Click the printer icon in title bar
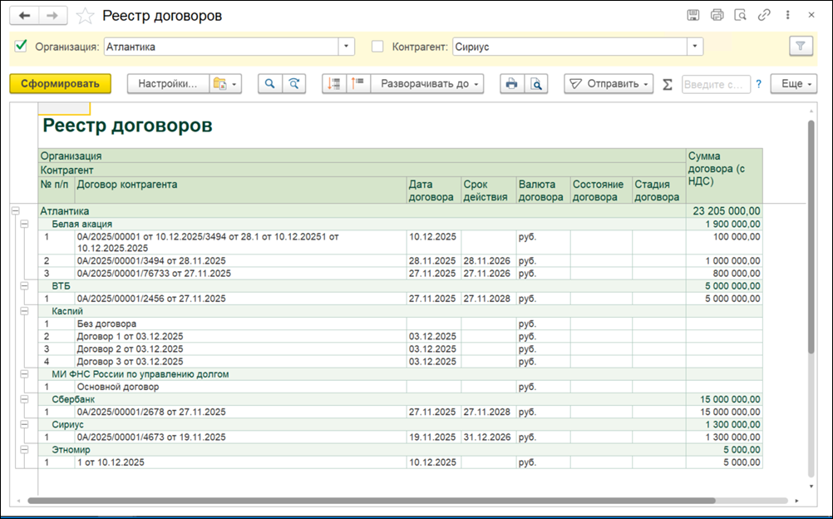The width and height of the screenshot is (833, 519). pyautogui.click(x=717, y=15)
